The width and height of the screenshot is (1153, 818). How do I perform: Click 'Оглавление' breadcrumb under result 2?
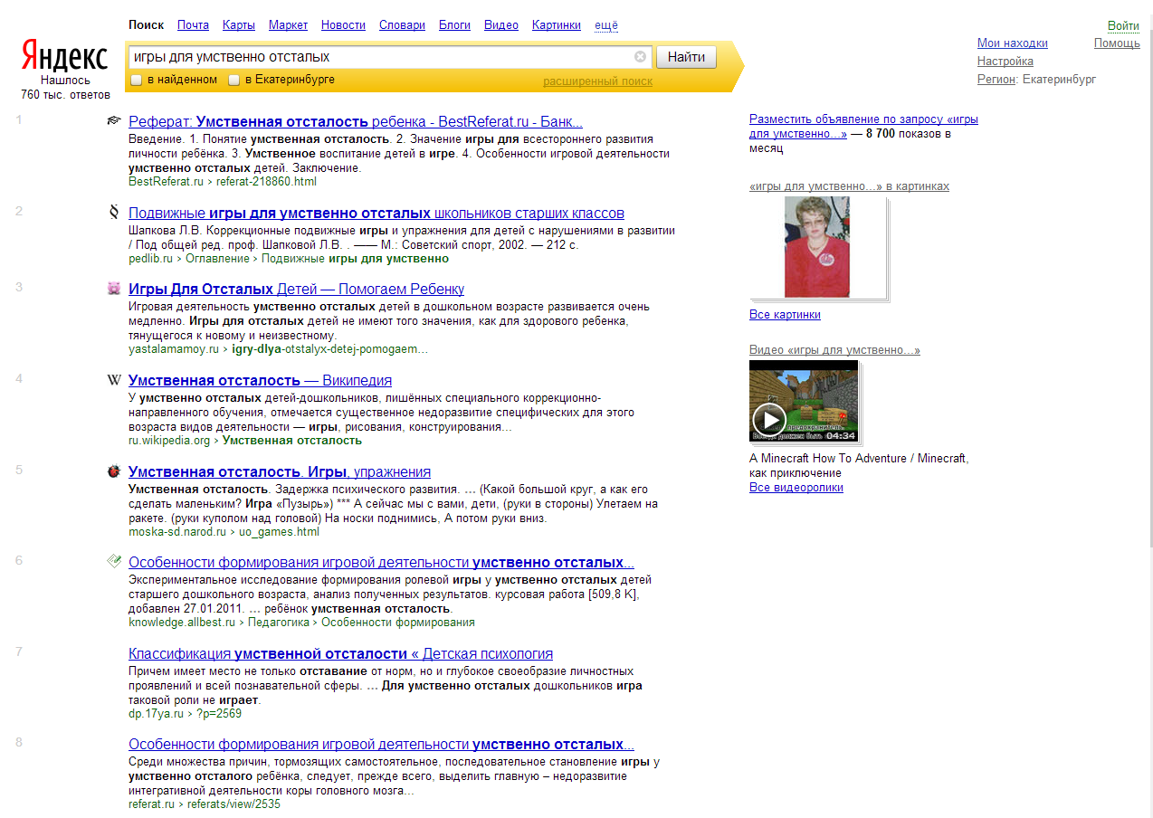pos(217,259)
